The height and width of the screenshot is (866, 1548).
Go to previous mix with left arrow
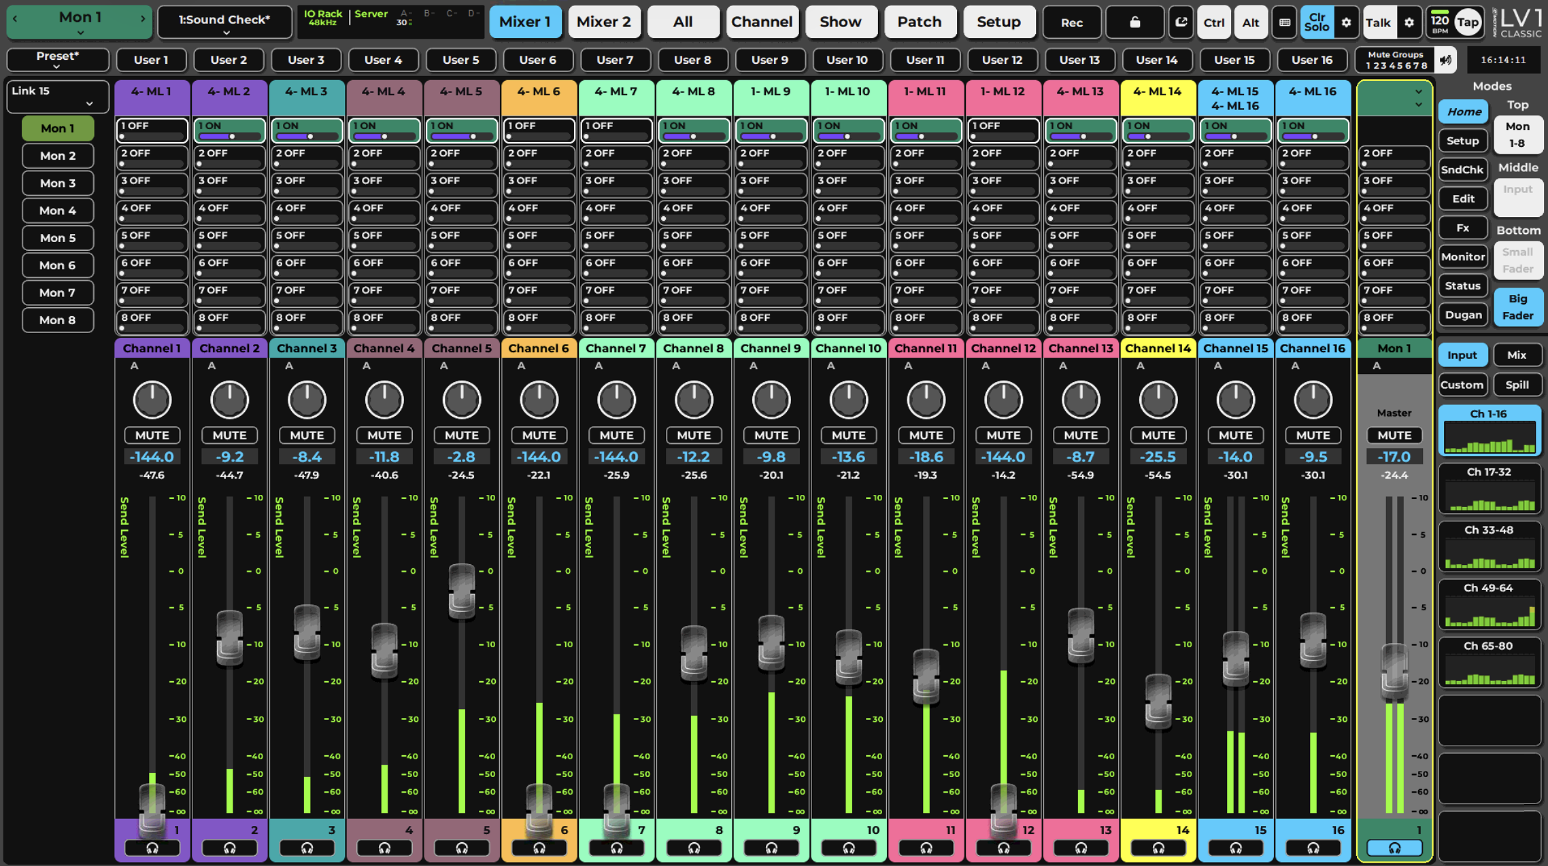pos(15,18)
